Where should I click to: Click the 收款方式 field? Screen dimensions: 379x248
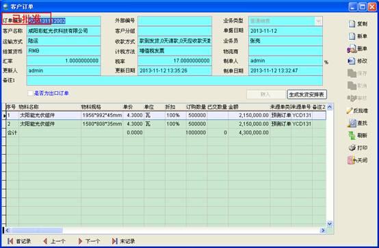click(x=174, y=41)
